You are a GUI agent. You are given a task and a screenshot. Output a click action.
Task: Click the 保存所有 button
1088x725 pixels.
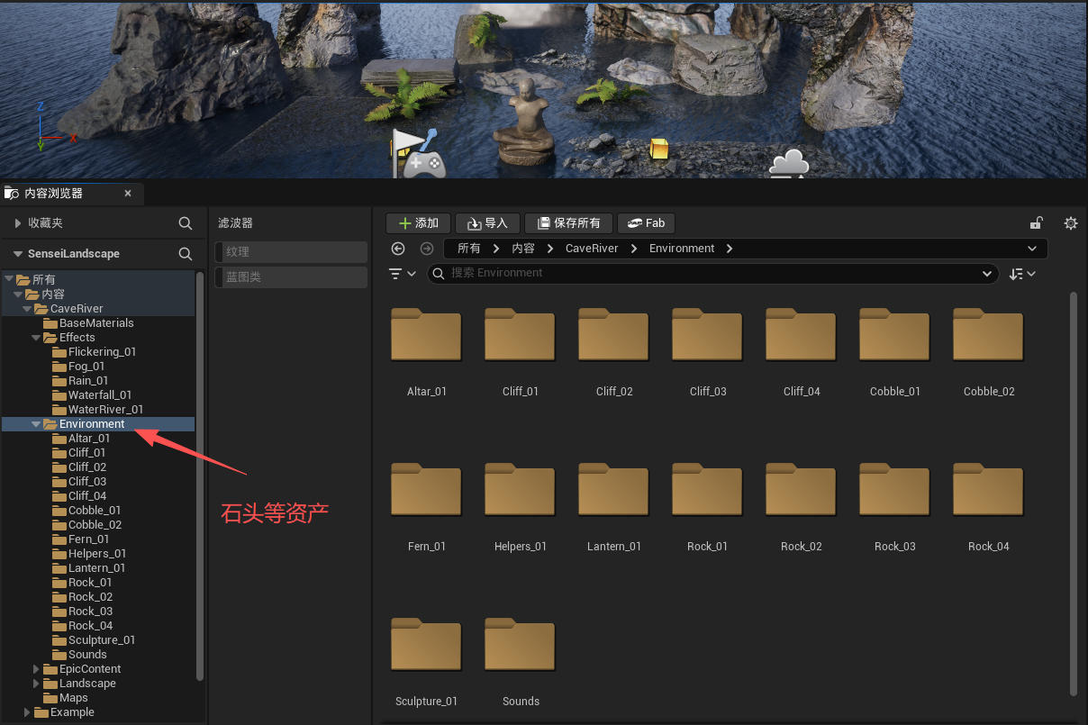click(x=568, y=223)
